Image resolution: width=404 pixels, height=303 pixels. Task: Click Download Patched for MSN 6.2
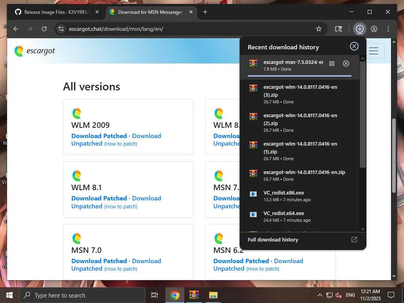(241, 261)
